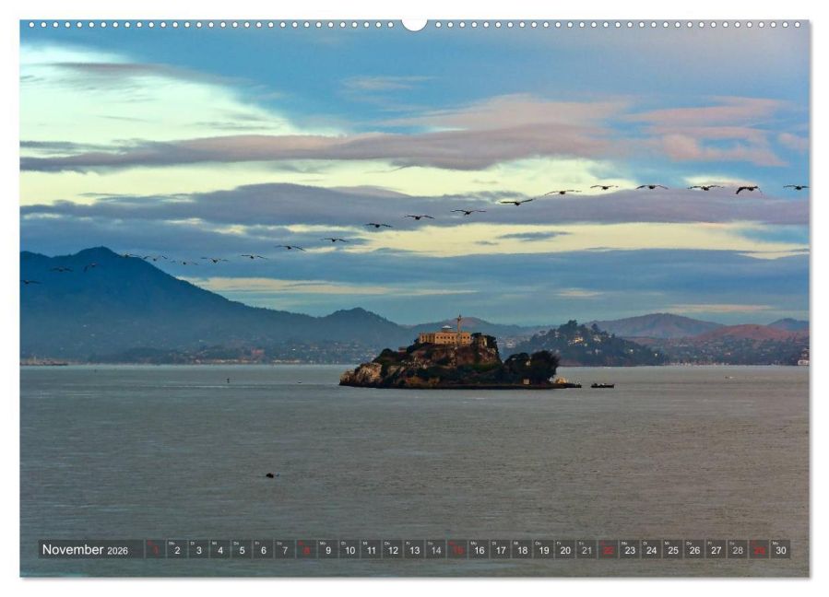Click the red Sunday date 29
829x597 pixels.
pyautogui.click(x=759, y=550)
